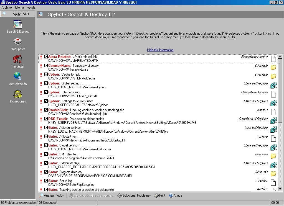Uncheck the Gator Hidden identity entry
Viewport: 284px width, 206px height.
click(x=46, y=163)
